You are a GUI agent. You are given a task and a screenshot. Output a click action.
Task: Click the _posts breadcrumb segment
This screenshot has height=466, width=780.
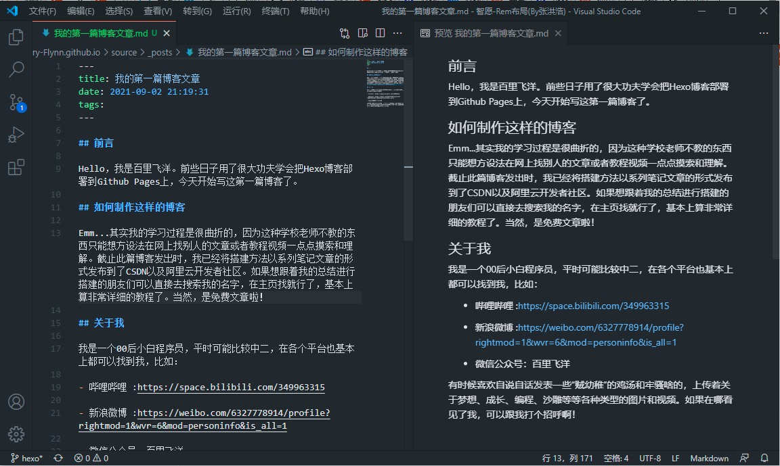point(159,52)
